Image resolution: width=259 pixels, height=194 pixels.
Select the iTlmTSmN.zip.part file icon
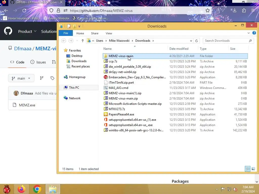(x=106, y=83)
